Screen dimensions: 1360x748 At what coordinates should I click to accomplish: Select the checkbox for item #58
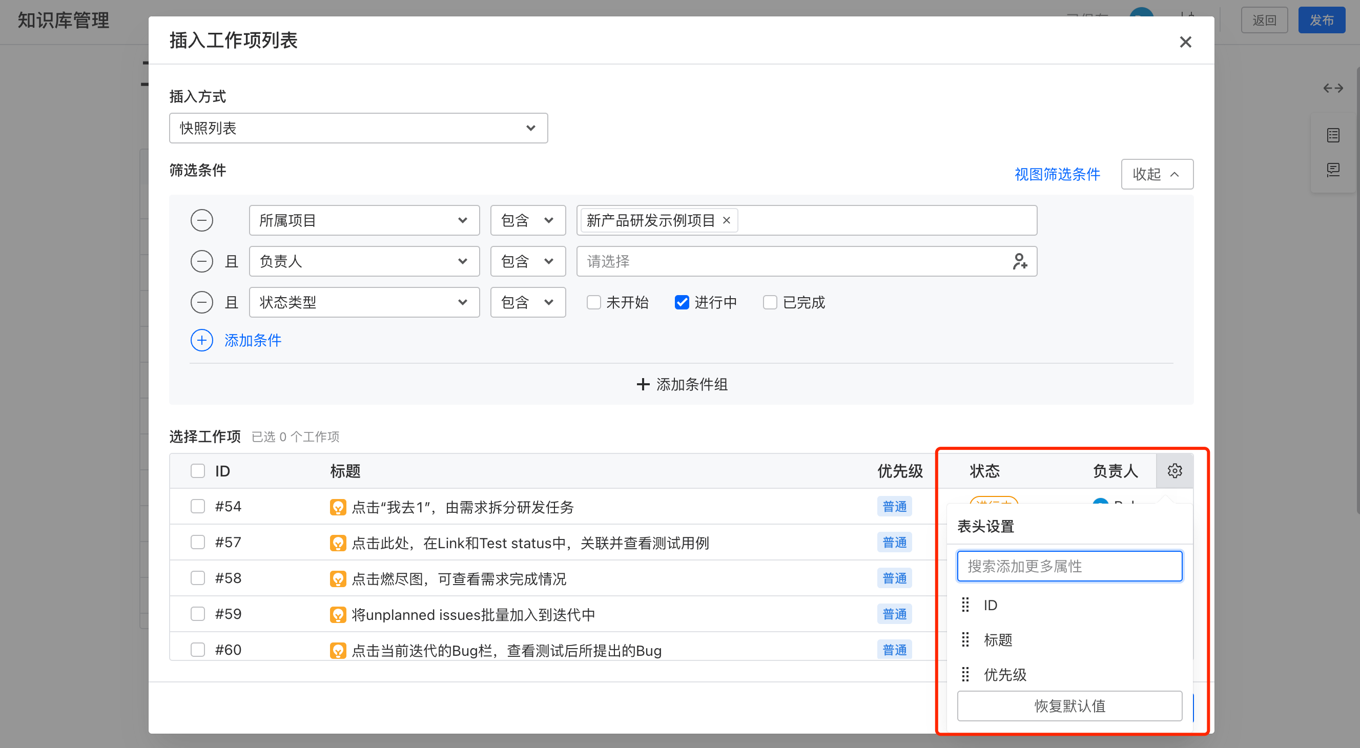[x=197, y=578]
